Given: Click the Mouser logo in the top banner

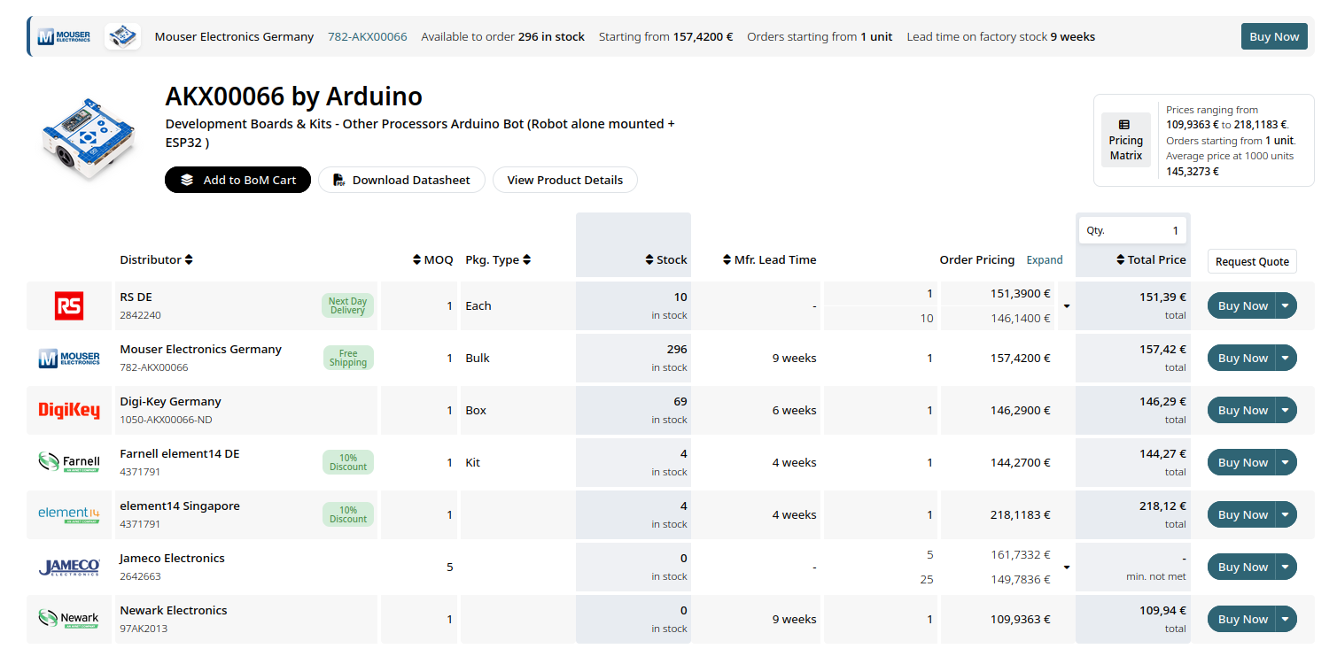Looking at the screenshot, I should click(64, 36).
